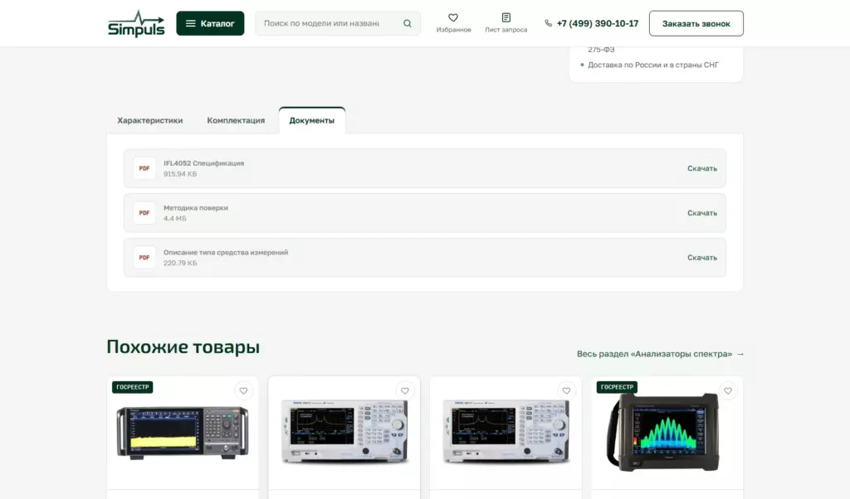The image size is (850, 499).
Task: Download the Методика поверки file
Action: (x=702, y=213)
